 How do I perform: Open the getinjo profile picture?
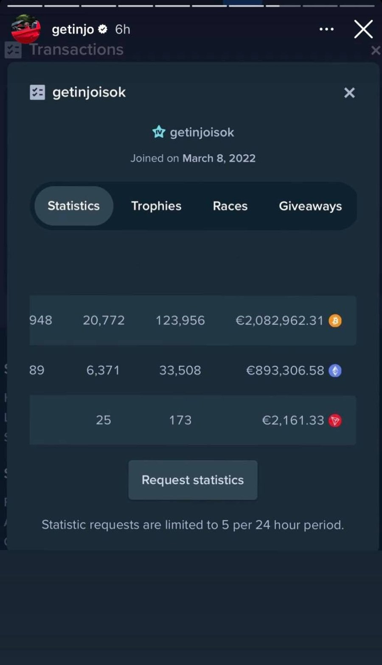click(26, 29)
